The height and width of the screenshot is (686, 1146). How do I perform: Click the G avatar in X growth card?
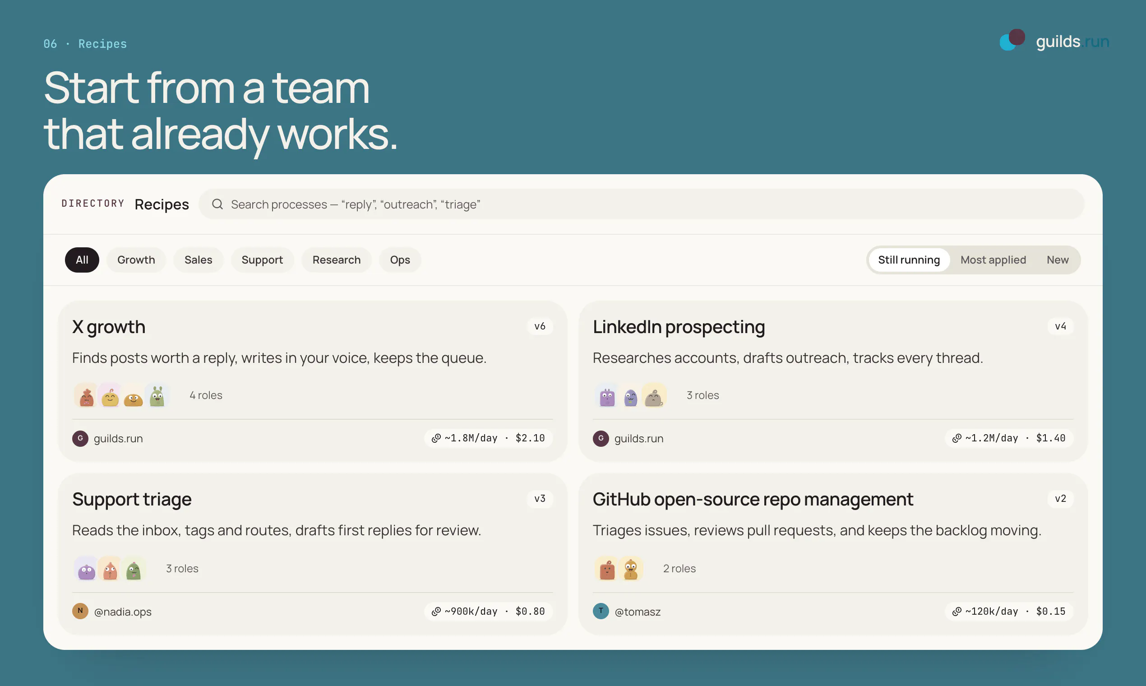(80, 438)
